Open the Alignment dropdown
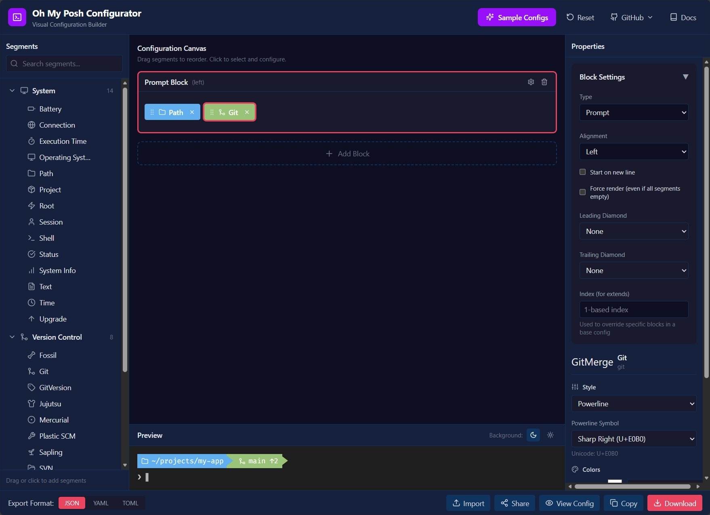This screenshot has height=515, width=710. (634, 152)
